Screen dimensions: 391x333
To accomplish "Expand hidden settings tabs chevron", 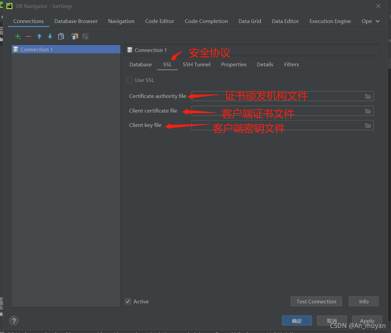I will coord(378,21).
